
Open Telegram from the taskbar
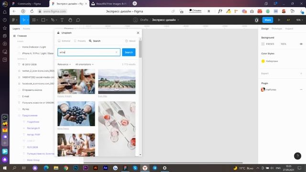tap(155, 168)
